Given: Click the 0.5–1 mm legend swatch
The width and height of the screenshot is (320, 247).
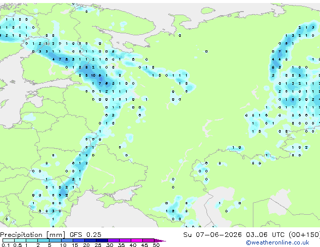Looking at the screenshot, I should pyautogui.click(x=20, y=240).
